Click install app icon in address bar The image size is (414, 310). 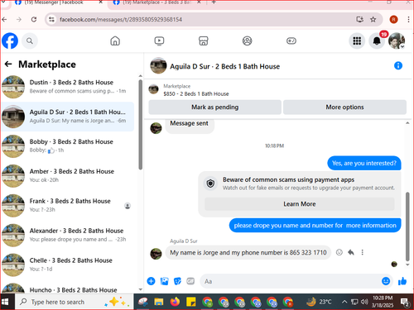pyautogui.click(x=359, y=19)
